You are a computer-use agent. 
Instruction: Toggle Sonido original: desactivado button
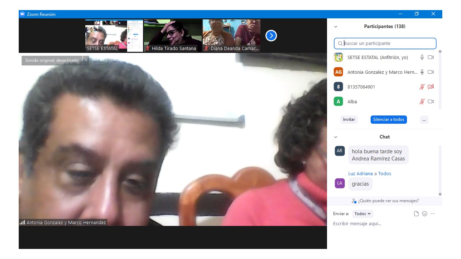tap(52, 60)
